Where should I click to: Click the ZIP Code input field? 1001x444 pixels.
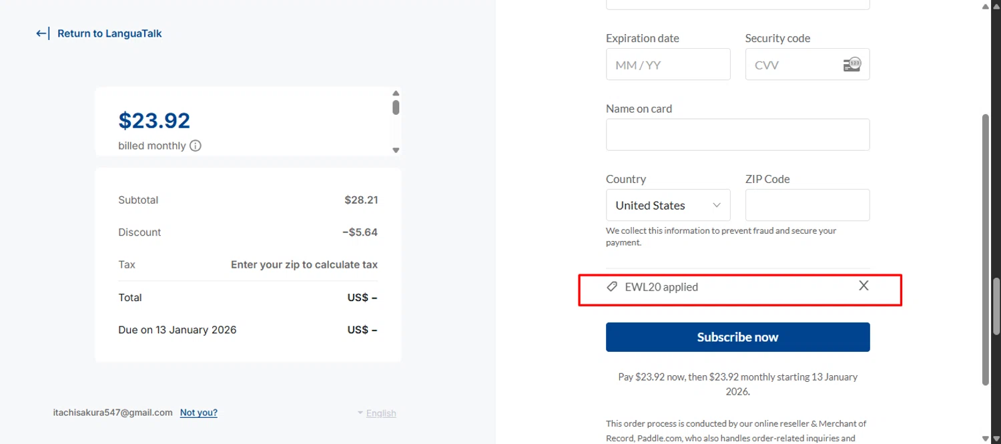(807, 205)
